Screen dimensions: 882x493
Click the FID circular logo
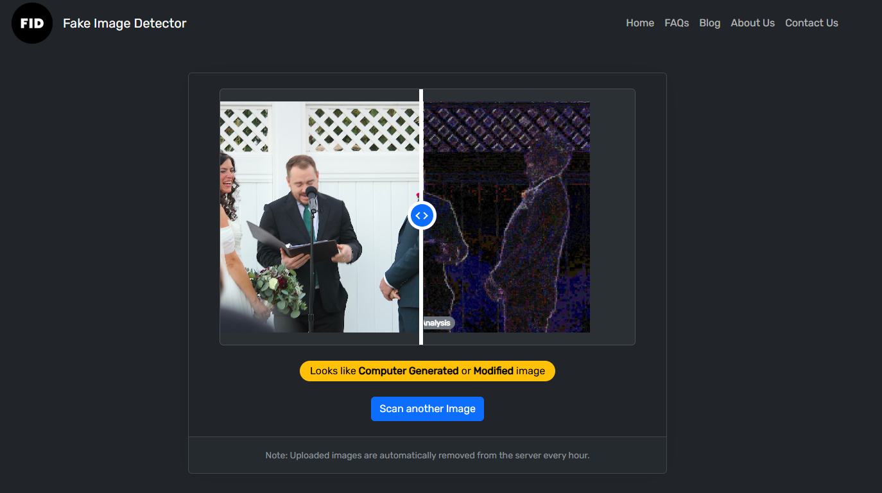click(32, 23)
